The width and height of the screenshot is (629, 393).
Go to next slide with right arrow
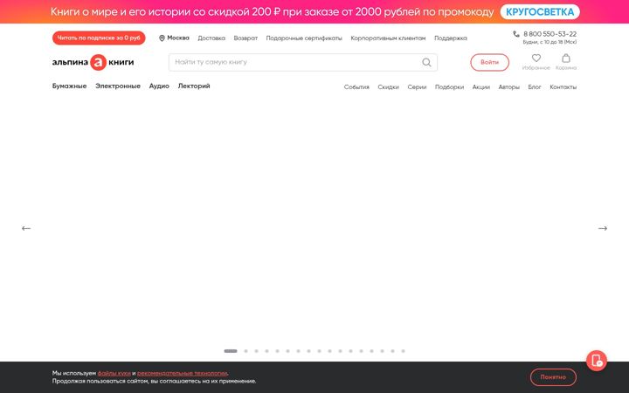[x=603, y=228]
